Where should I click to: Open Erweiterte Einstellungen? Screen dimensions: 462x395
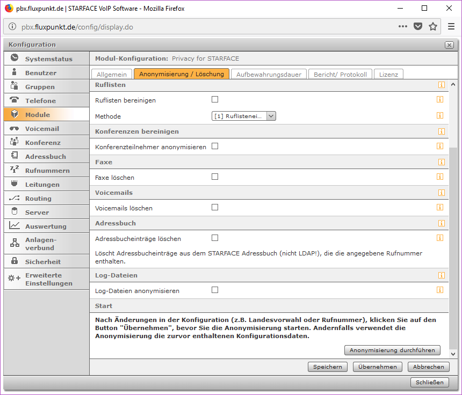(47, 279)
